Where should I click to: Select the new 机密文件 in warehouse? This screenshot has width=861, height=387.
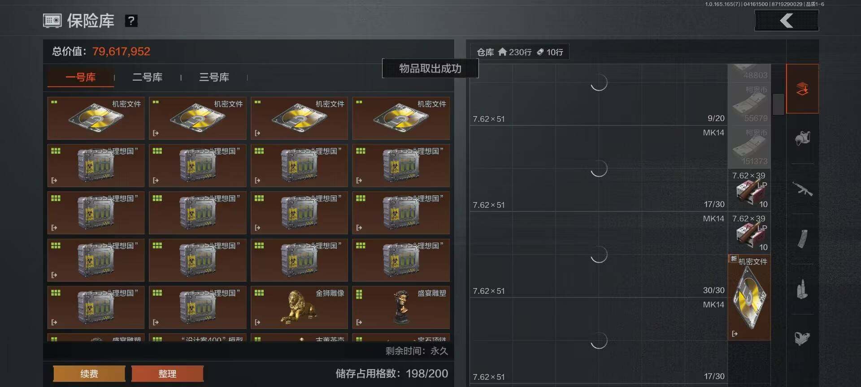click(x=749, y=297)
